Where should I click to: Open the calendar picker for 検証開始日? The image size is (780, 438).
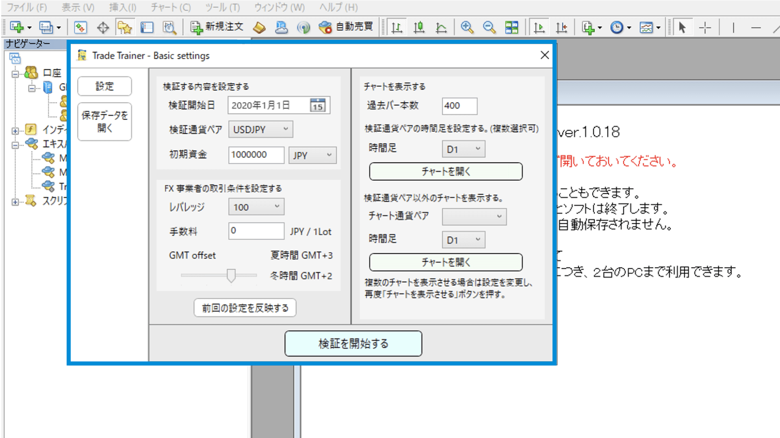(318, 105)
